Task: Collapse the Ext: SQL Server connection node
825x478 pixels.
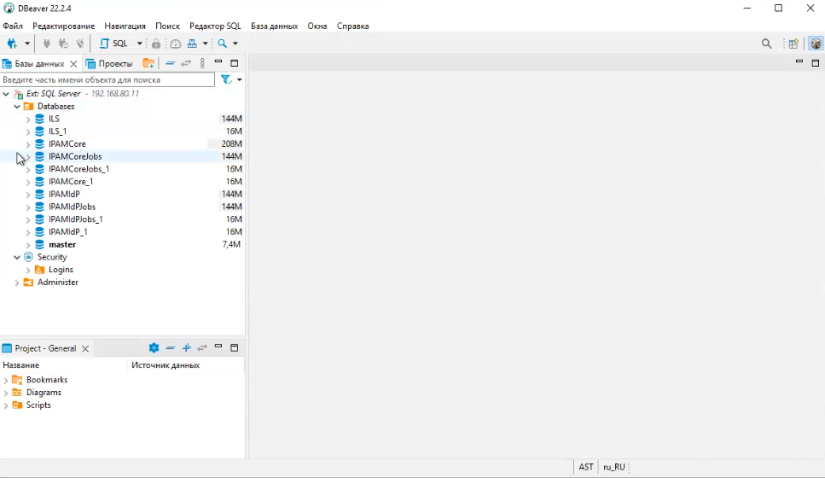Action: [x=6, y=94]
